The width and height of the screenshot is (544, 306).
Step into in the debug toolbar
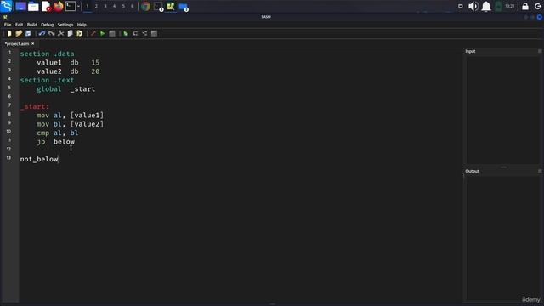point(144,33)
